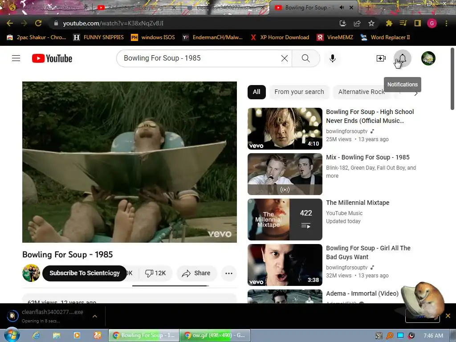
Task: Open The Millennial Mixtape playlist thumbnail
Action: [285, 219]
